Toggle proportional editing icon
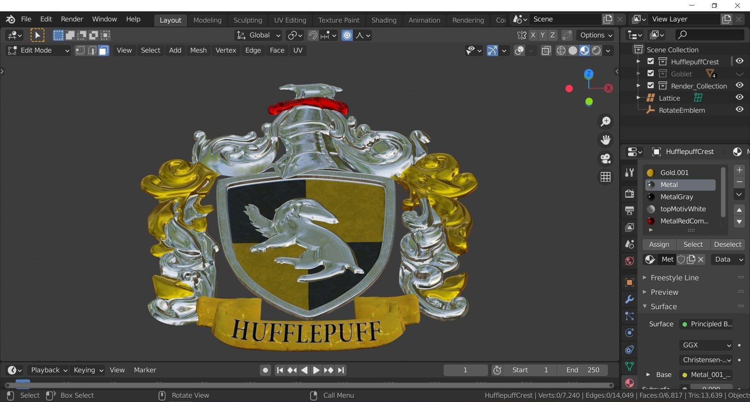The height and width of the screenshot is (402, 750). [x=347, y=35]
